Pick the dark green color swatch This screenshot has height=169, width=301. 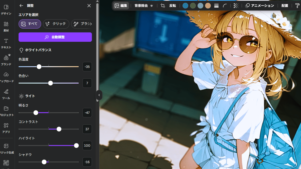pos(193,6)
